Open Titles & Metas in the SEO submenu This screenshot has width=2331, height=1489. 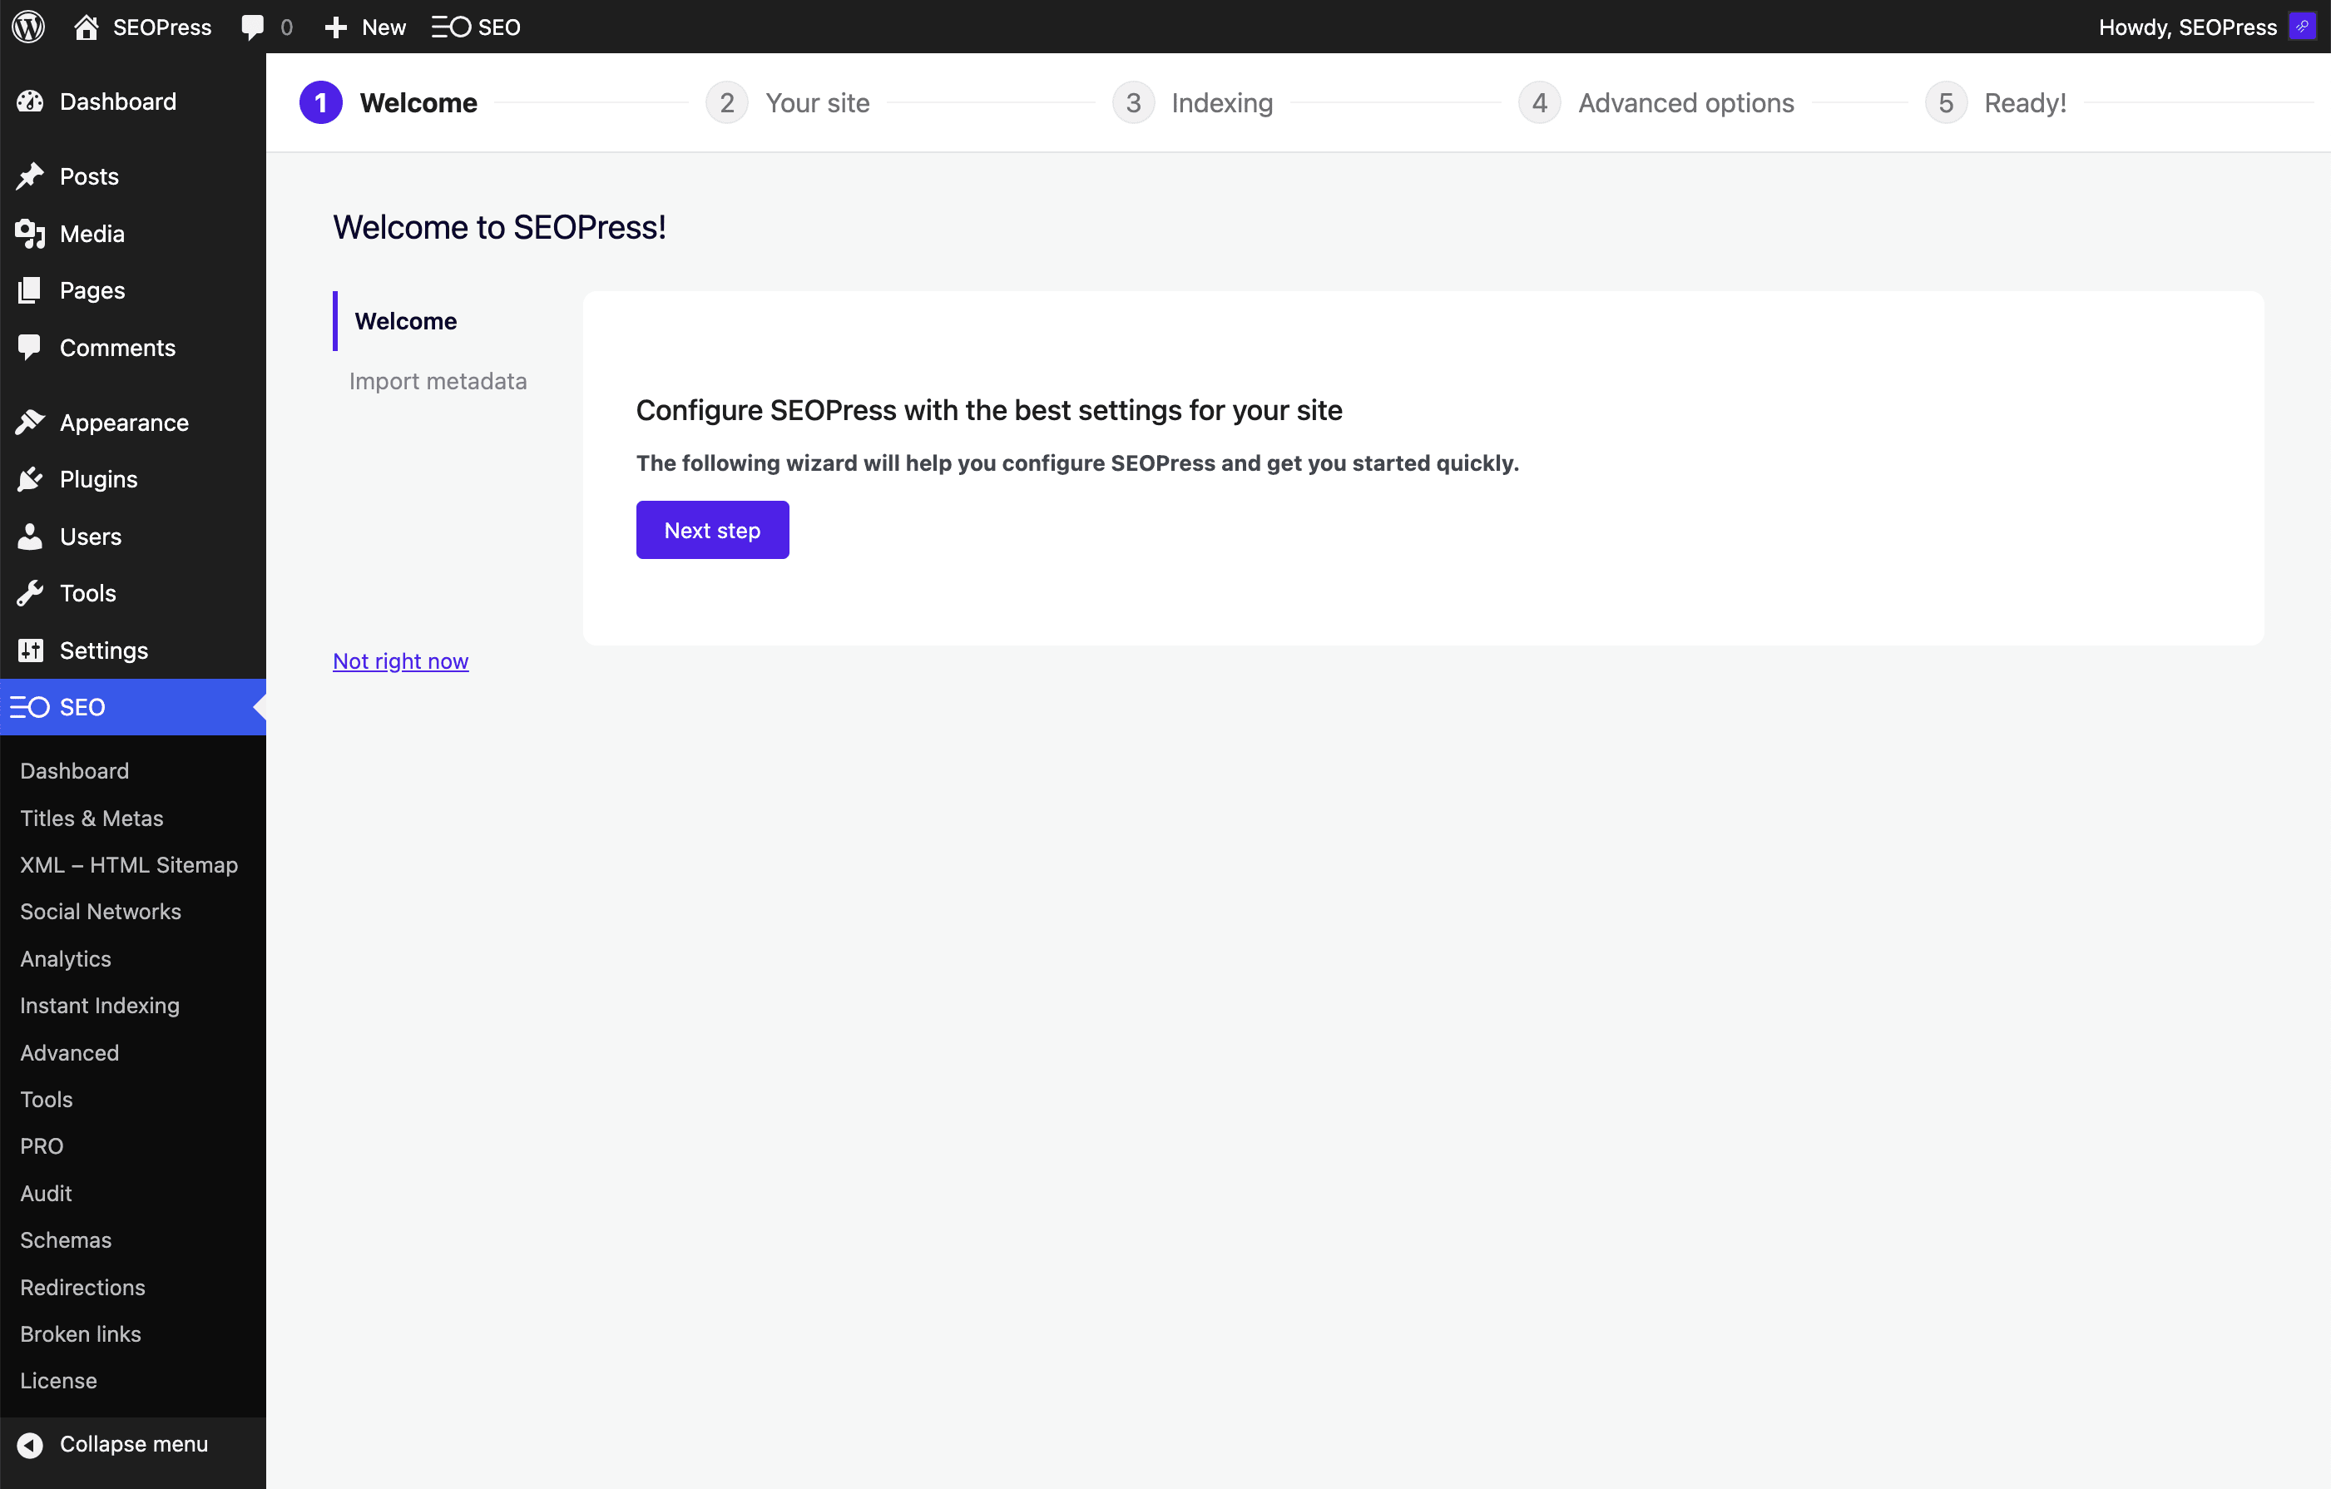tap(92, 818)
